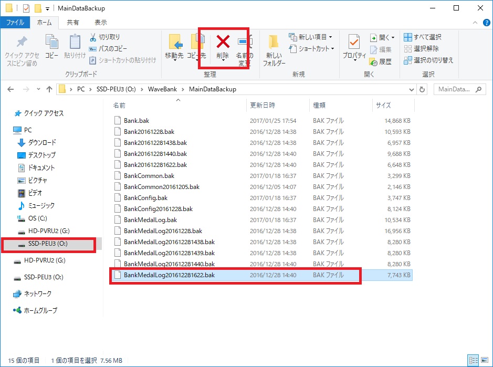Open Move to (移動先) menu
493x367 pixels.
click(174, 47)
